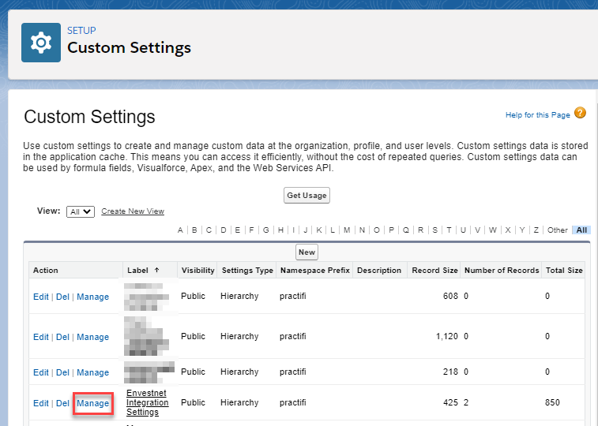Filter list by letter L
Image resolution: width=598 pixels, height=426 pixels.
point(333,230)
